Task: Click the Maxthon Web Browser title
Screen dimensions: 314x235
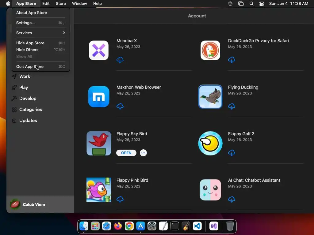Action: tap(139, 87)
